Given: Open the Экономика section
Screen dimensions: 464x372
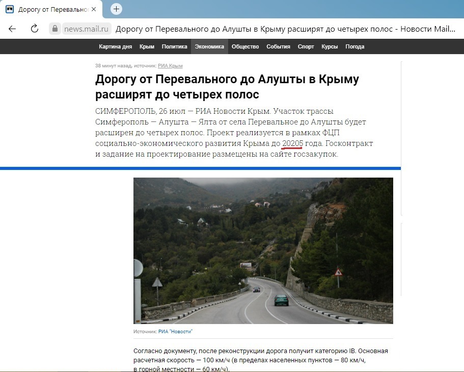Looking at the screenshot, I should (x=209, y=46).
